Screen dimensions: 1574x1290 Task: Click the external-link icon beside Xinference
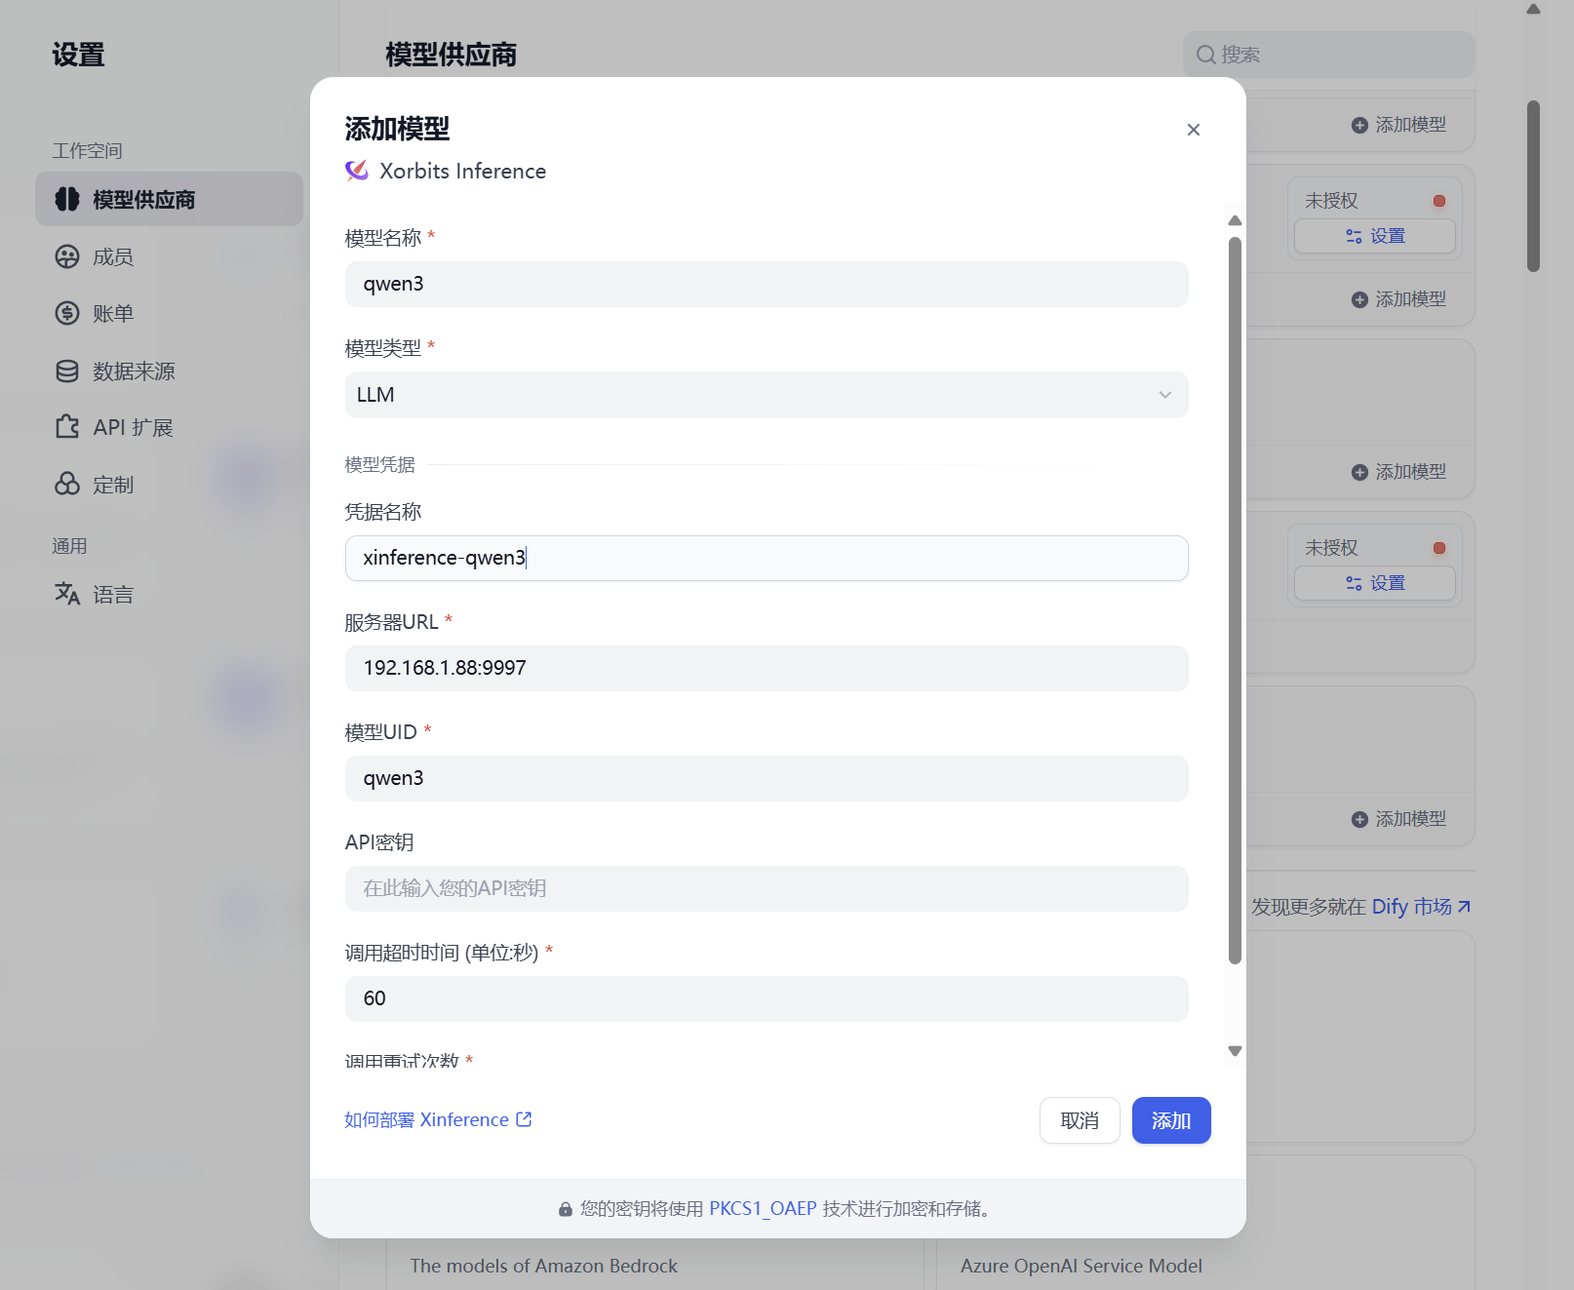524,1119
